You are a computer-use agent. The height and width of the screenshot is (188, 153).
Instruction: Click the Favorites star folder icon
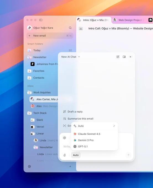tap(29, 71)
